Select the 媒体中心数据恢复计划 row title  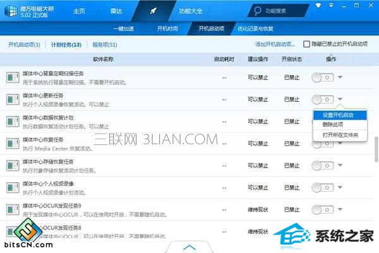coord(48,118)
